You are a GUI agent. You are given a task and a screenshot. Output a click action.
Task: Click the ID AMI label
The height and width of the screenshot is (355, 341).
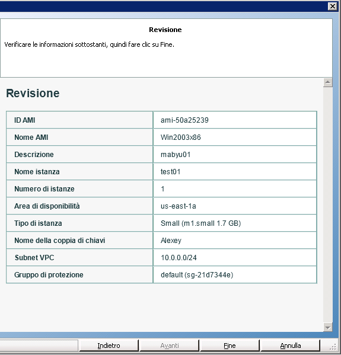[x=25, y=120]
